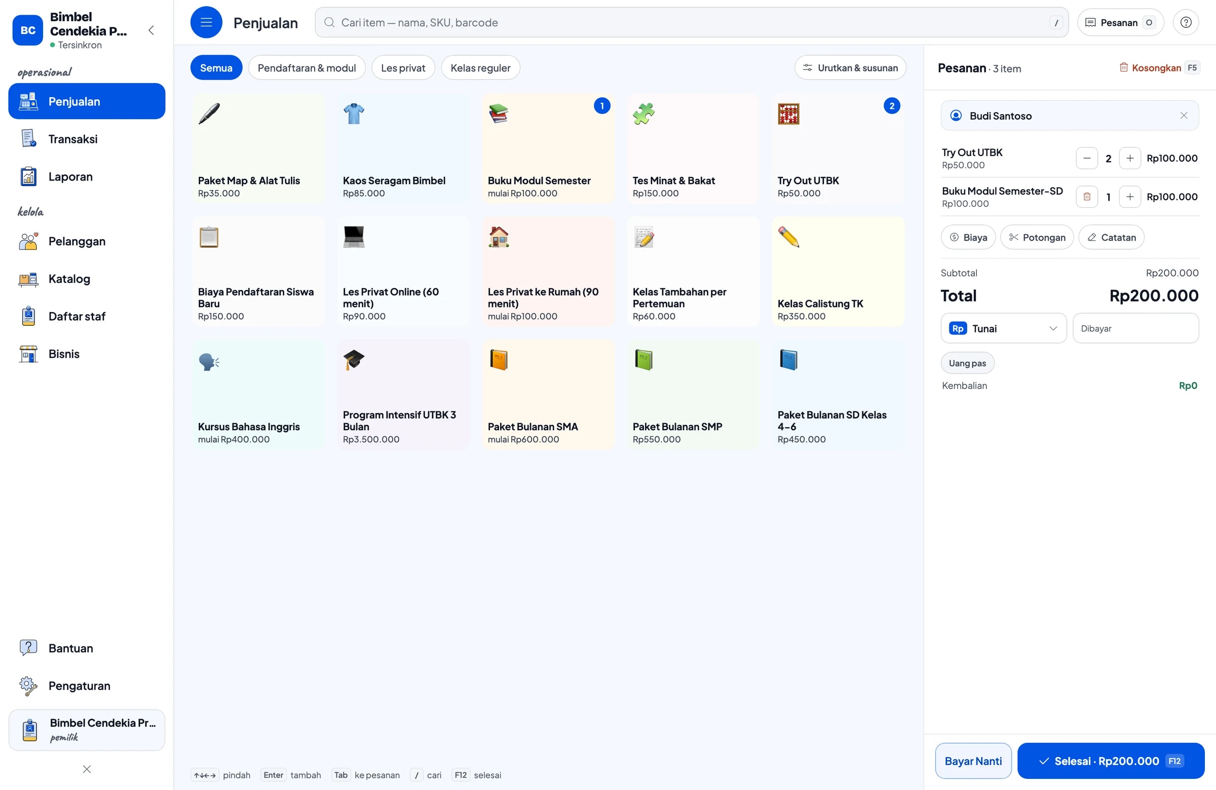Decrease Try Out UTBK quantity with minus

point(1087,159)
